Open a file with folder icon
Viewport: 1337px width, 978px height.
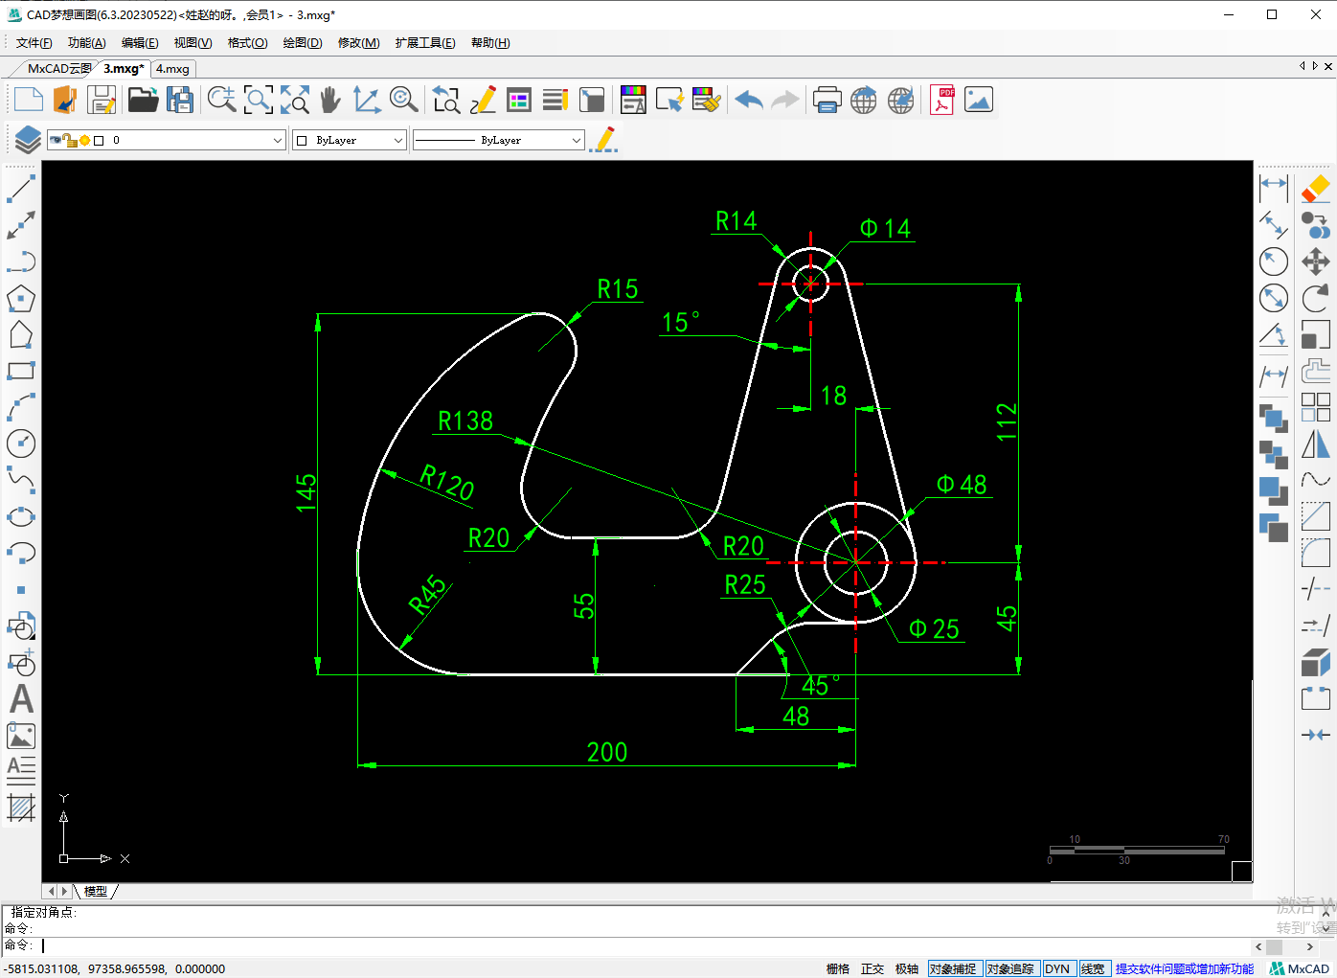(143, 100)
